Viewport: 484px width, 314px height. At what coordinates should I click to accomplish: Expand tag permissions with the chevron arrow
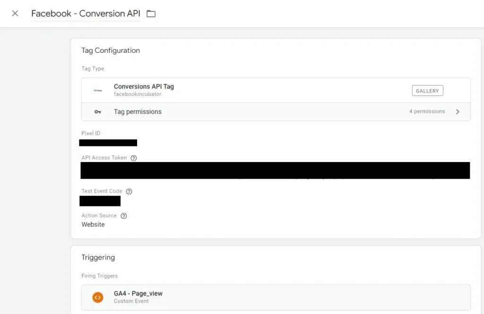tap(457, 112)
